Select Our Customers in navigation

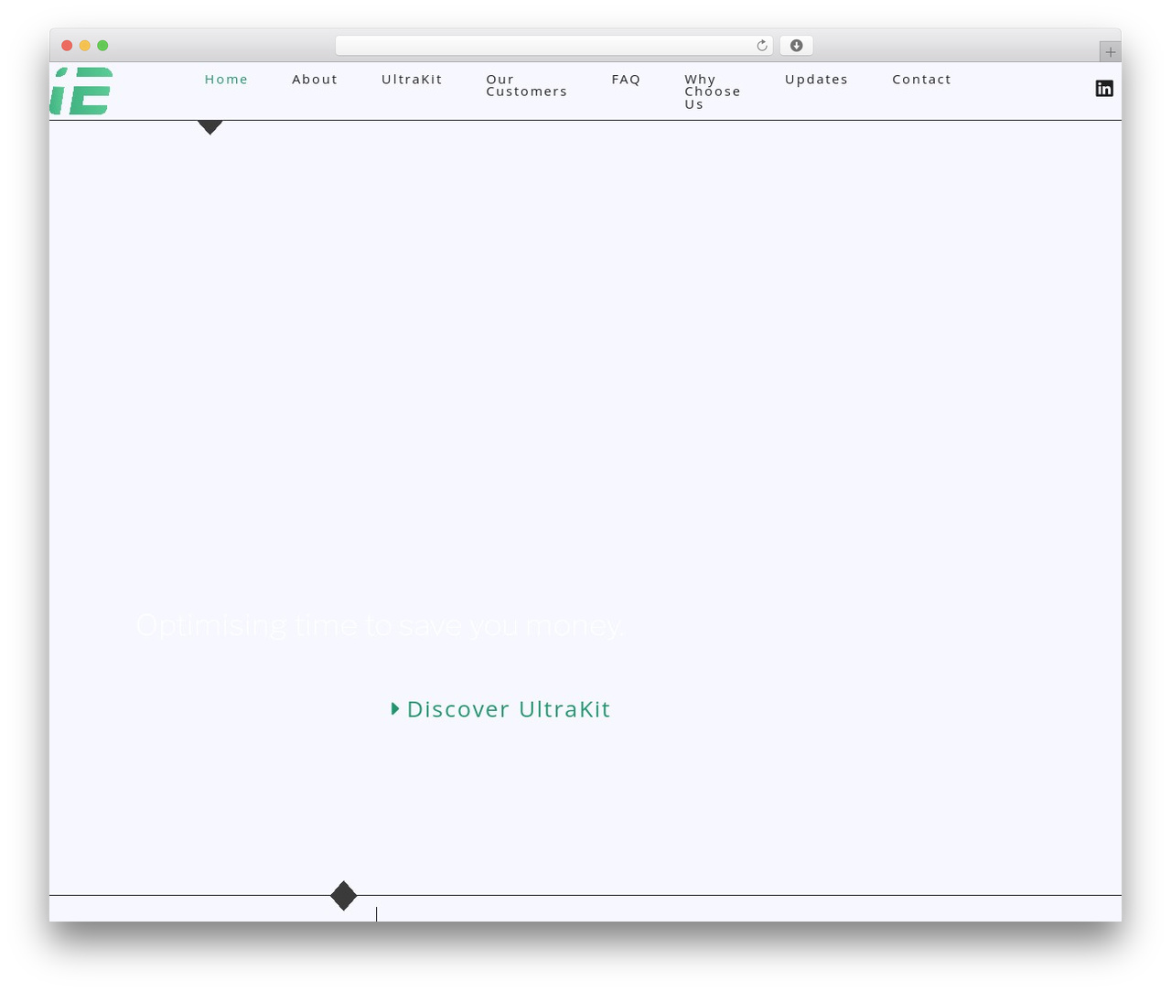(527, 85)
